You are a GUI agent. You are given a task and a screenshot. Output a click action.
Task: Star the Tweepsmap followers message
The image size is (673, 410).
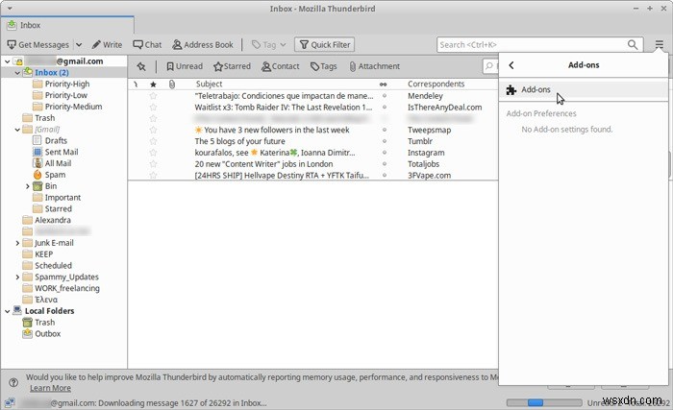(x=153, y=130)
